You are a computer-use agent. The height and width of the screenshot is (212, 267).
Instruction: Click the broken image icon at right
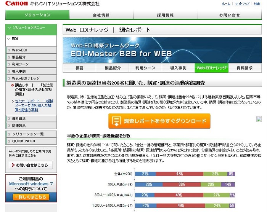click(x=259, y=119)
